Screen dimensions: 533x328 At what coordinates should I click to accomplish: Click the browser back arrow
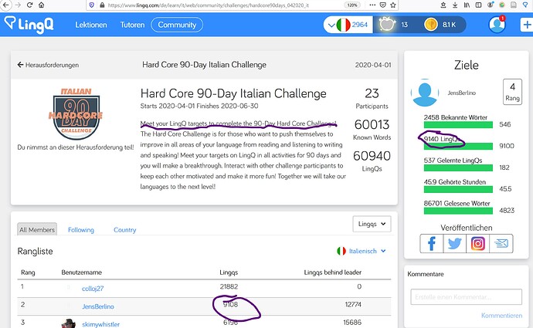pyautogui.click(x=5, y=5)
